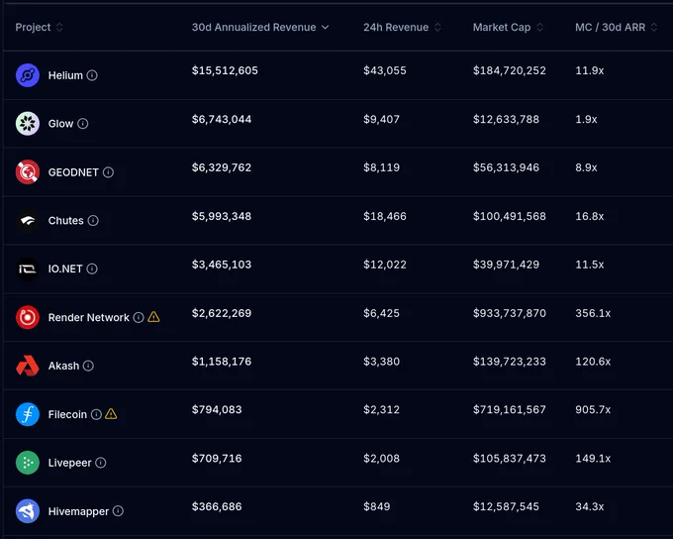This screenshot has width=673, height=539.
Task: Select GEODNET's market cap $56,313,946
Action: 506,167
